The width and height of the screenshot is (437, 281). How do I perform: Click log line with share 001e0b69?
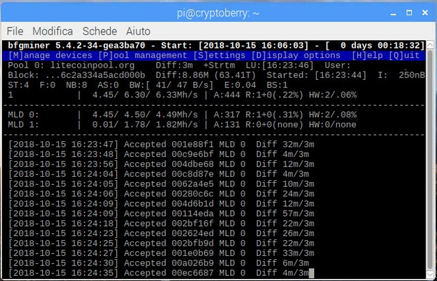click(161, 253)
